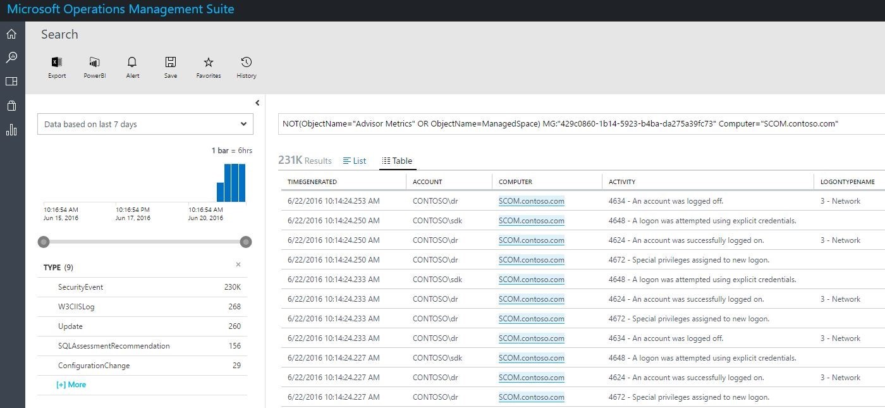The height and width of the screenshot is (408, 885).
Task: Sort by the TIMEGENERATED column header
Action: coord(312,182)
